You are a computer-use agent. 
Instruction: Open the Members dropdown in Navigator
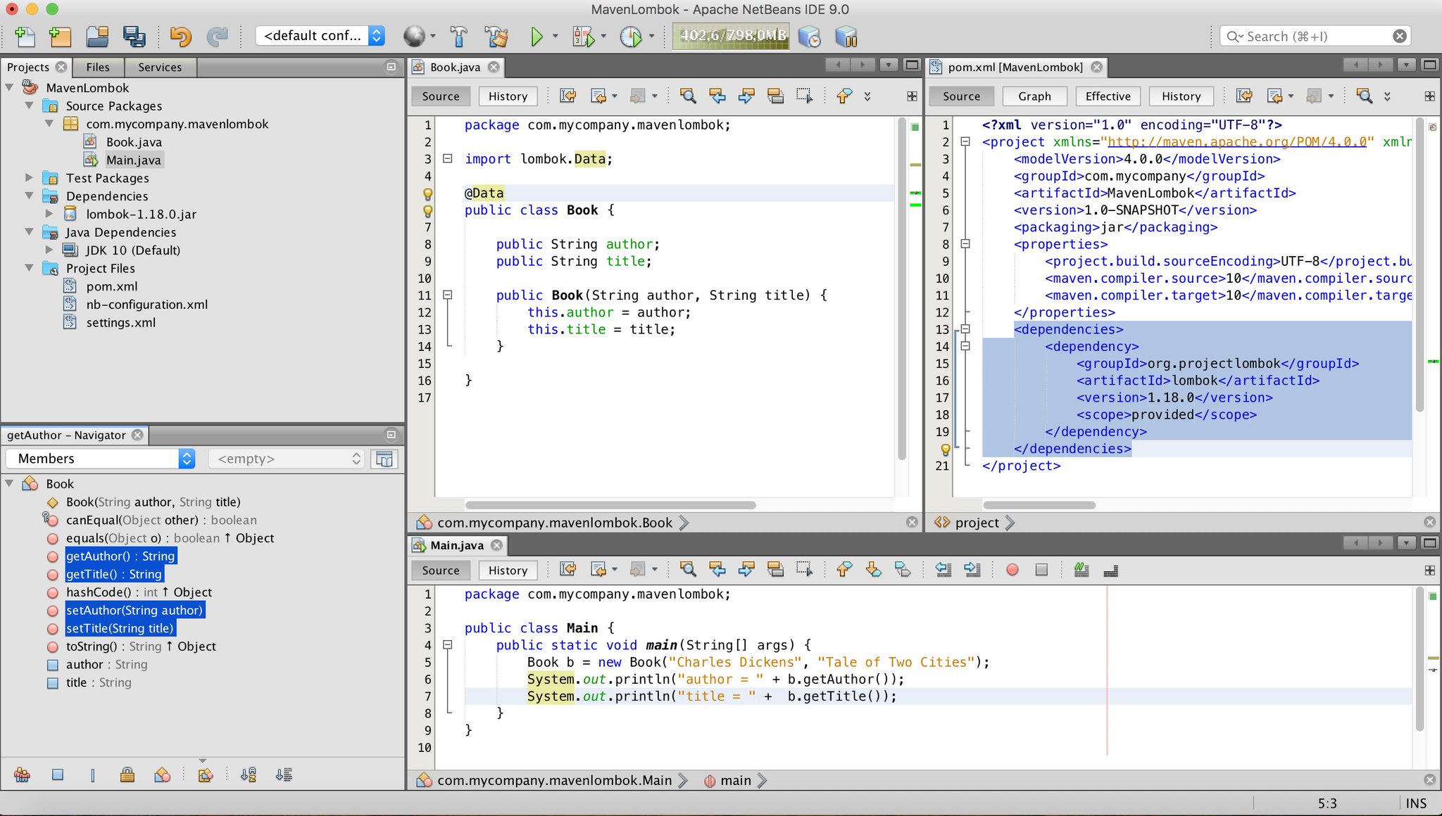pyautogui.click(x=100, y=459)
